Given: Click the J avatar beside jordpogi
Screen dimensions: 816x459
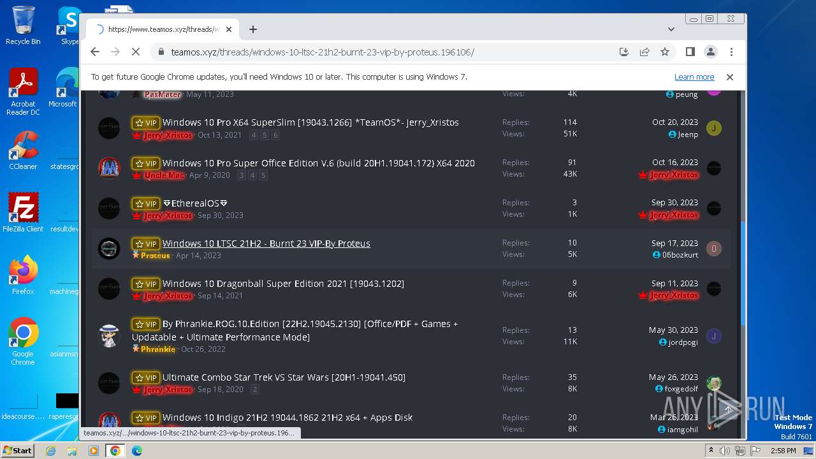Looking at the screenshot, I should click(714, 336).
